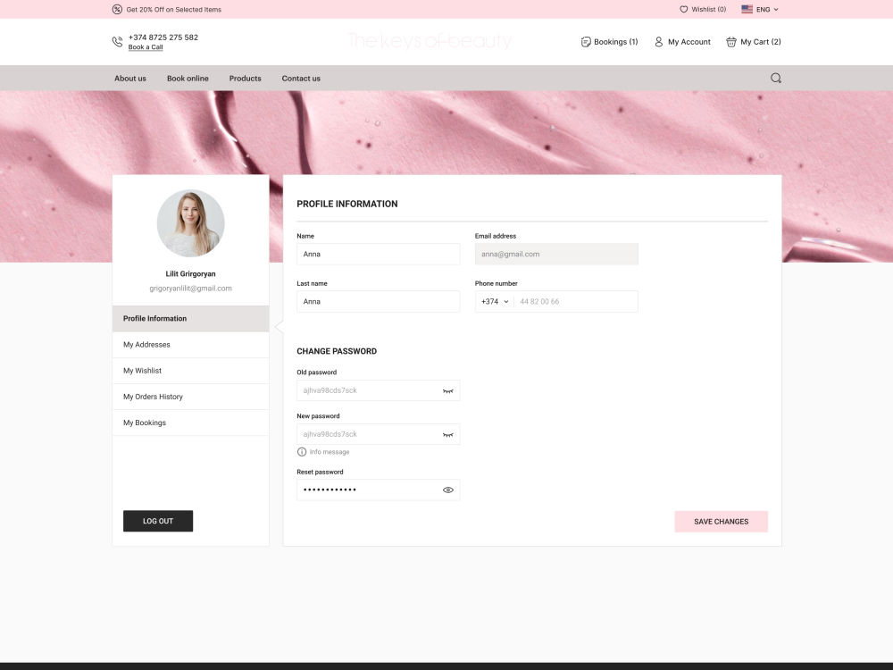Show the New password field contents
Screen dimensions: 893x670
[x=447, y=435]
